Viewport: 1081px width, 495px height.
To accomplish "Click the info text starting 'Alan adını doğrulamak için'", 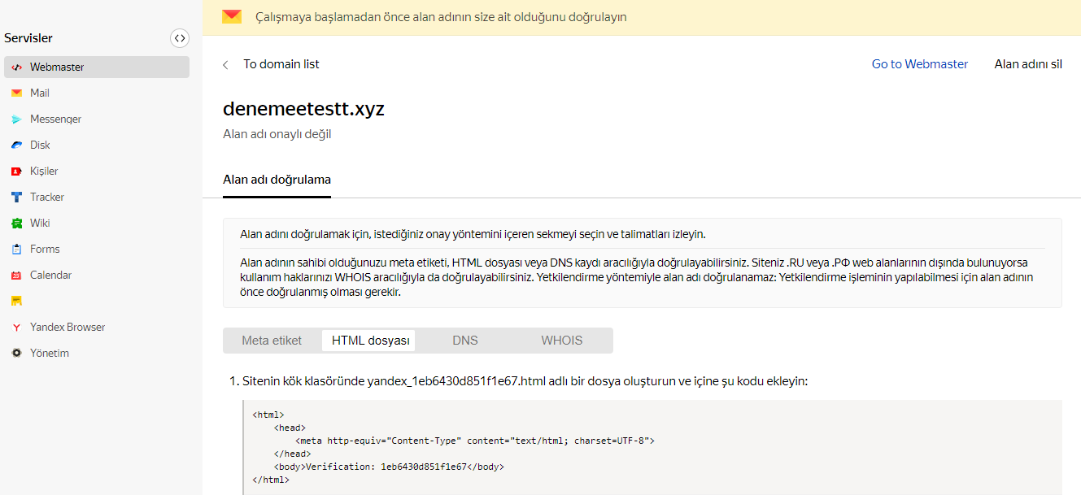I will [473, 234].
